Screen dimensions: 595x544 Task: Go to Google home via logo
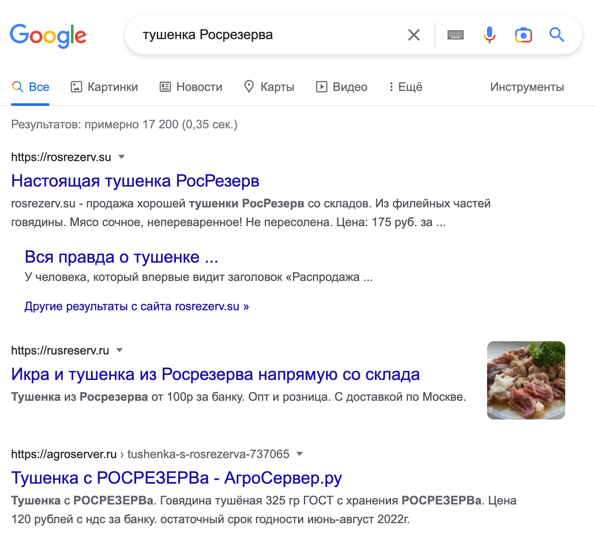pos(48,36)
